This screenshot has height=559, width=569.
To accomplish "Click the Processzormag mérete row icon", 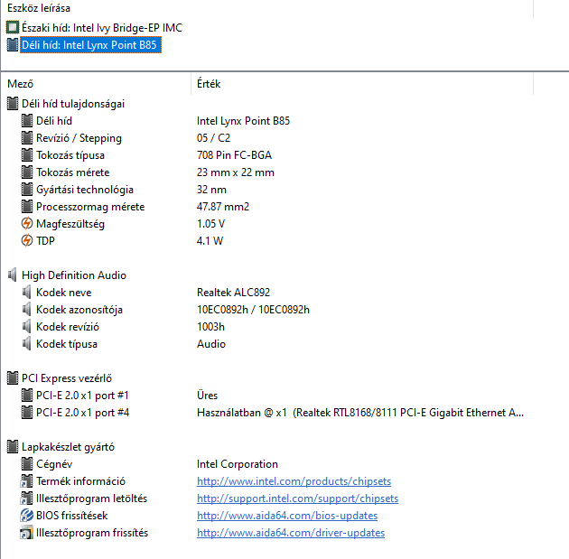I will pos(27,207).
